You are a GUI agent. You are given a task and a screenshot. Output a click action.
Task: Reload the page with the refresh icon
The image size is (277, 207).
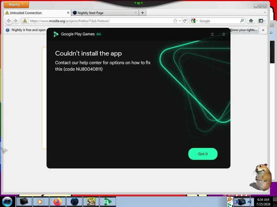pos(185,21)
